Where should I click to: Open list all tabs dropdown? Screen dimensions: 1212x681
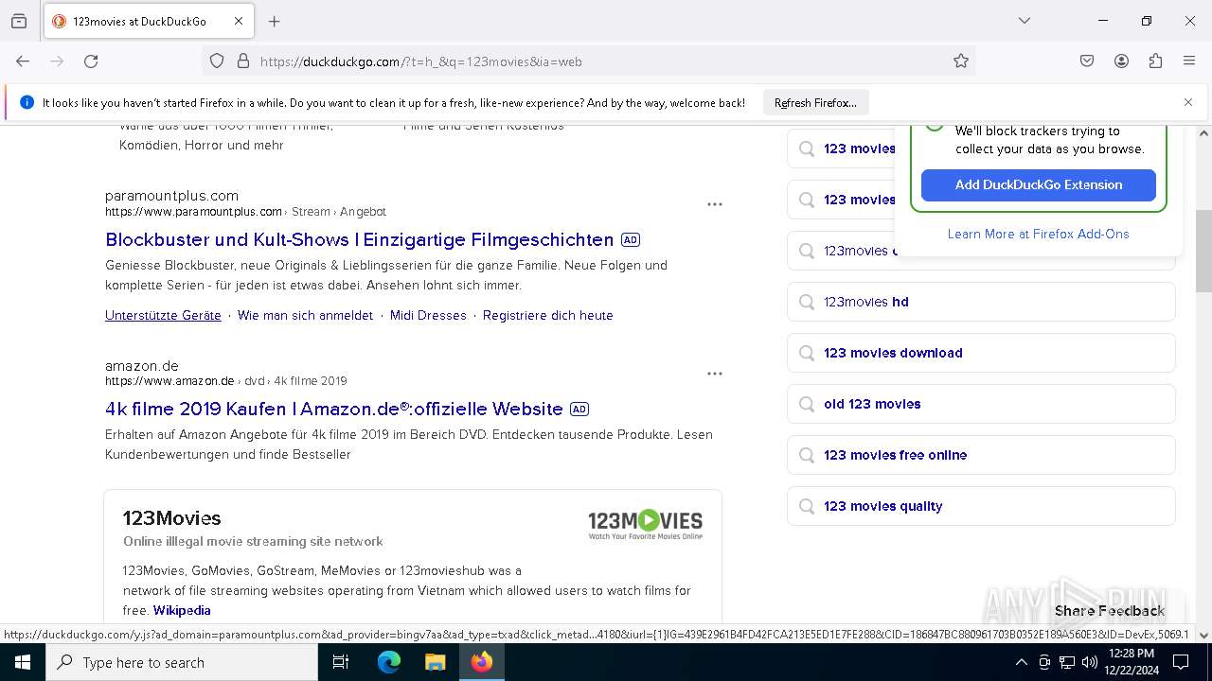click(x=1025, y=21)
